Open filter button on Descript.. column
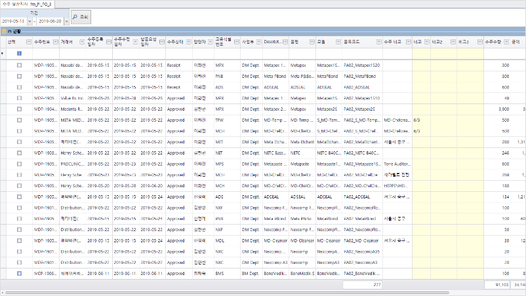Image resolution: width=526 pixels, height=296 pixels. (285, 42)
